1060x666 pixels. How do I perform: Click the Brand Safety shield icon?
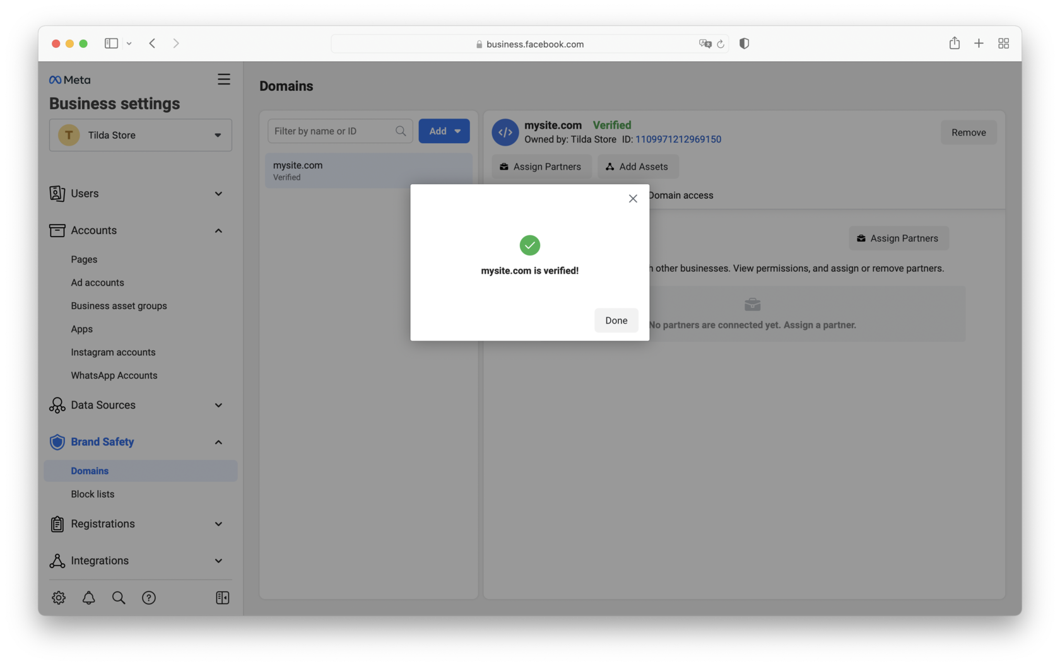pos(57,442)
